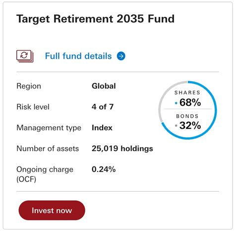Click the grey bonds legend dot

tap(176, 126)
